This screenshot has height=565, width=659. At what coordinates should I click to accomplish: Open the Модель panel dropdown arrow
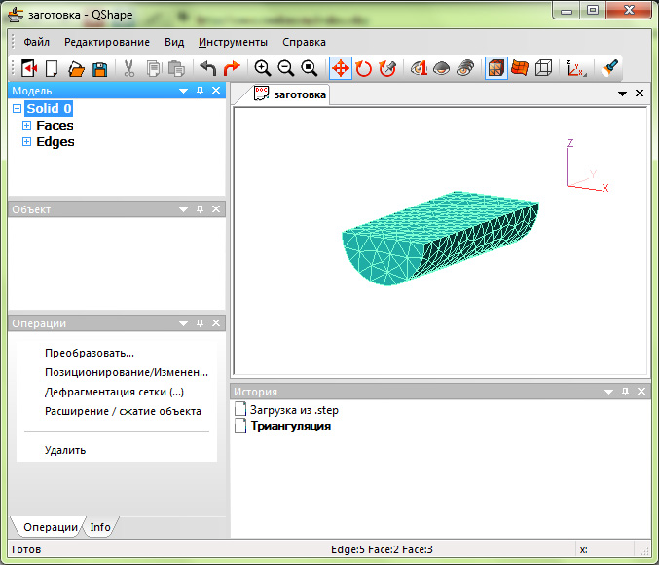click(x=183, y=91)
